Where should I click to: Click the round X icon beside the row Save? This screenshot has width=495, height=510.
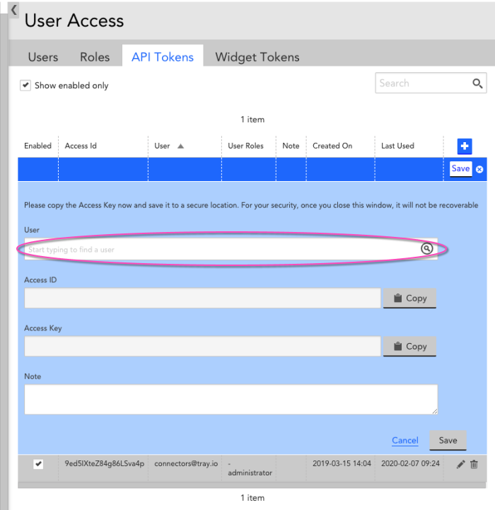[480, 169]
